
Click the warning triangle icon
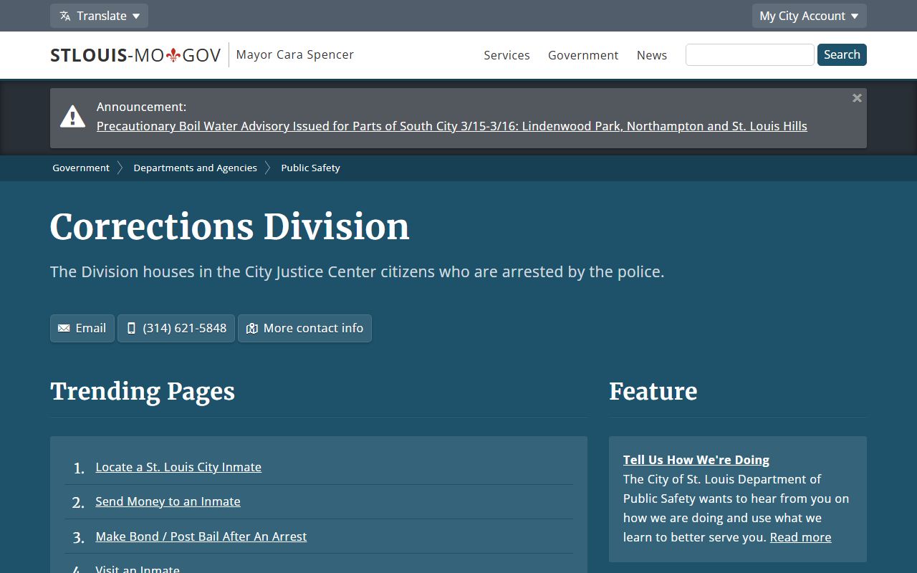click(x=72, y=116)
